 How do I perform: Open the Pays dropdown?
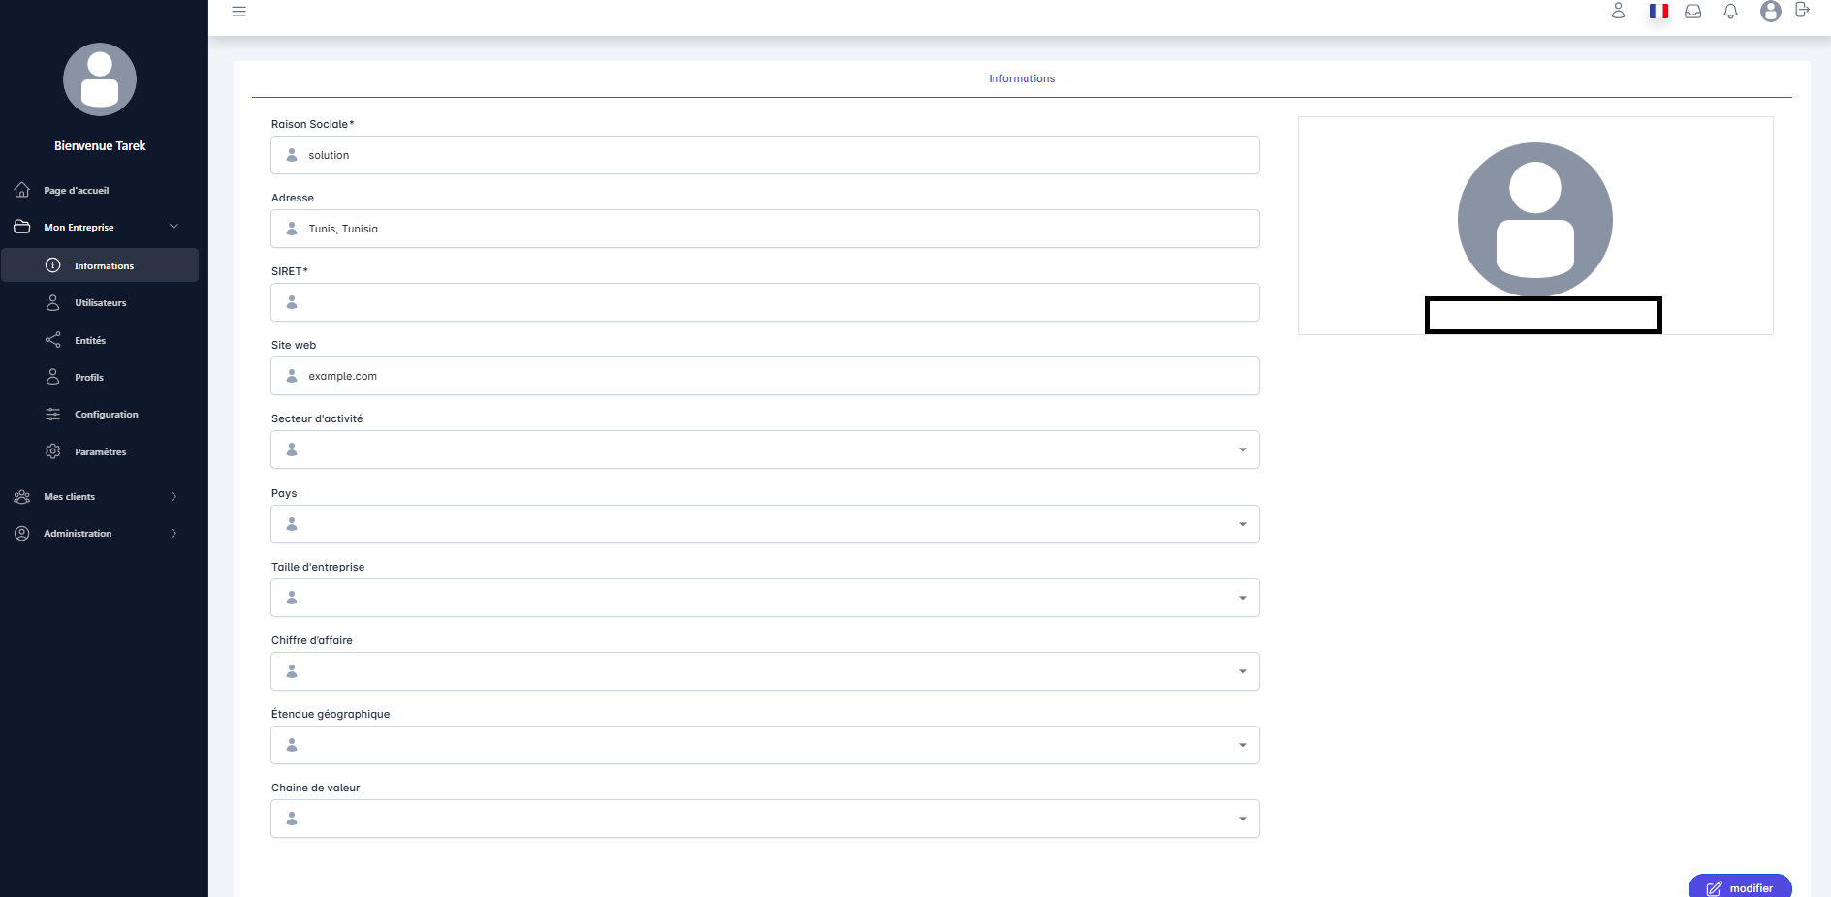[765, 525]
